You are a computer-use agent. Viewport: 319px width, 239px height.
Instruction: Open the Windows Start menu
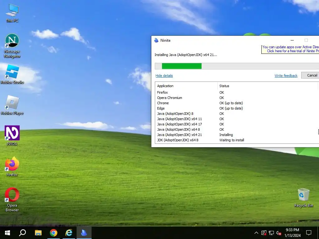point(7,233)
